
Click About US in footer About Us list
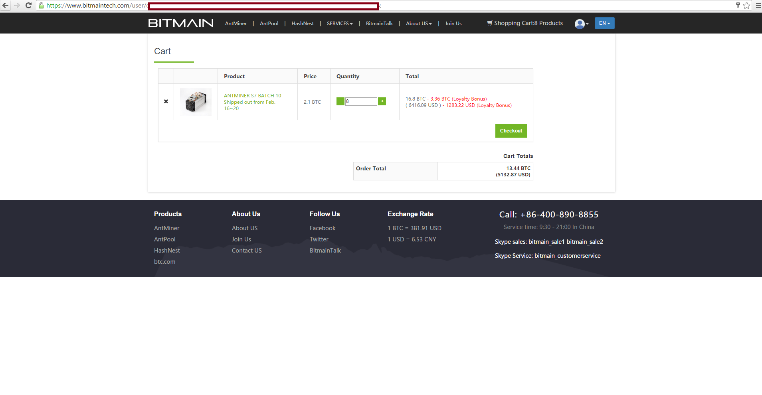[245, 228]
